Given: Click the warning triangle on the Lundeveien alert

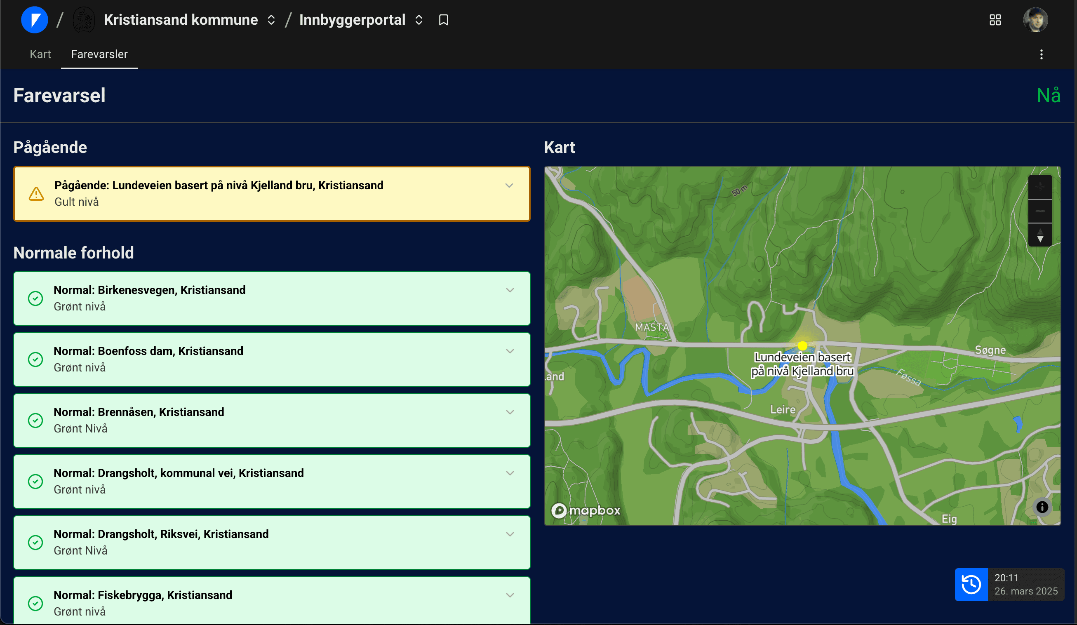Looking at the screenshot, I should (x=36, y=193).
